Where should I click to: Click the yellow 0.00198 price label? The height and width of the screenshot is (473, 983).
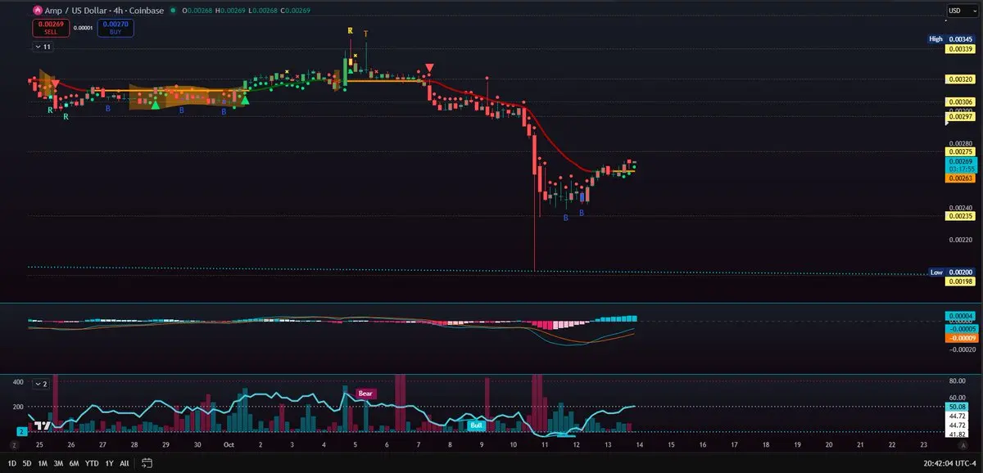pos(959,282)
